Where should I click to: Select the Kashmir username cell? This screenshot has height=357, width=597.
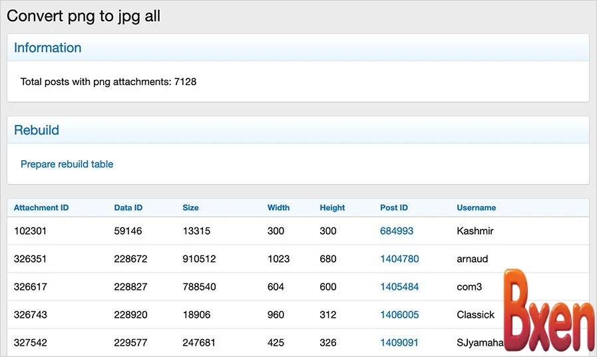coord(475,231)
